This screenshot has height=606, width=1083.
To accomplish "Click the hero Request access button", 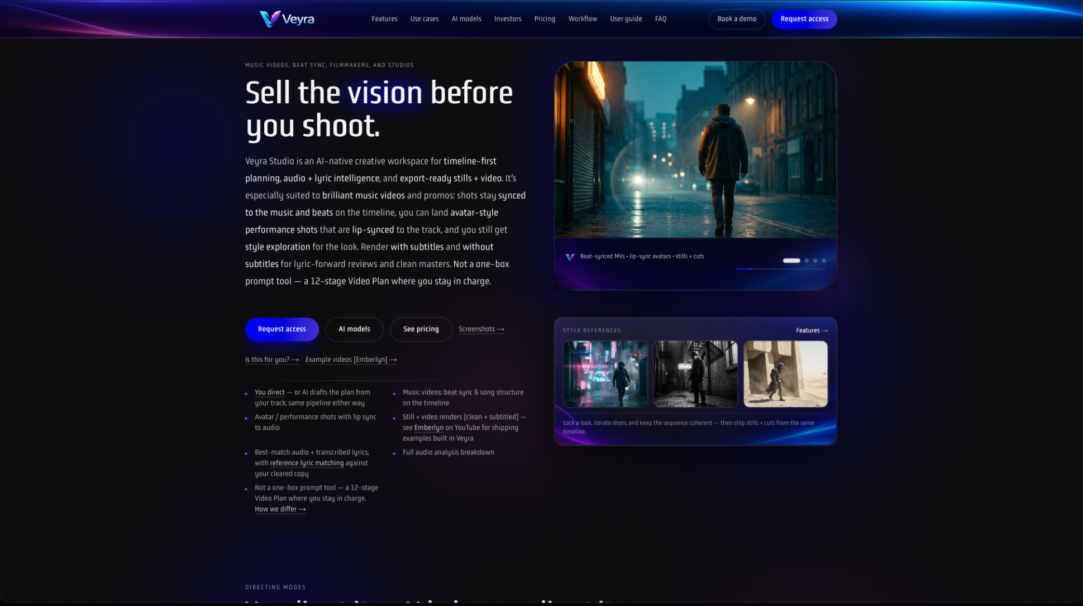I will (282, 329).
